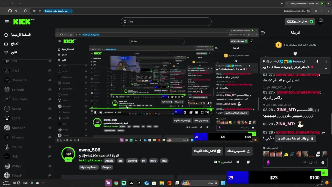Select the gaming tag

point(132,161)
